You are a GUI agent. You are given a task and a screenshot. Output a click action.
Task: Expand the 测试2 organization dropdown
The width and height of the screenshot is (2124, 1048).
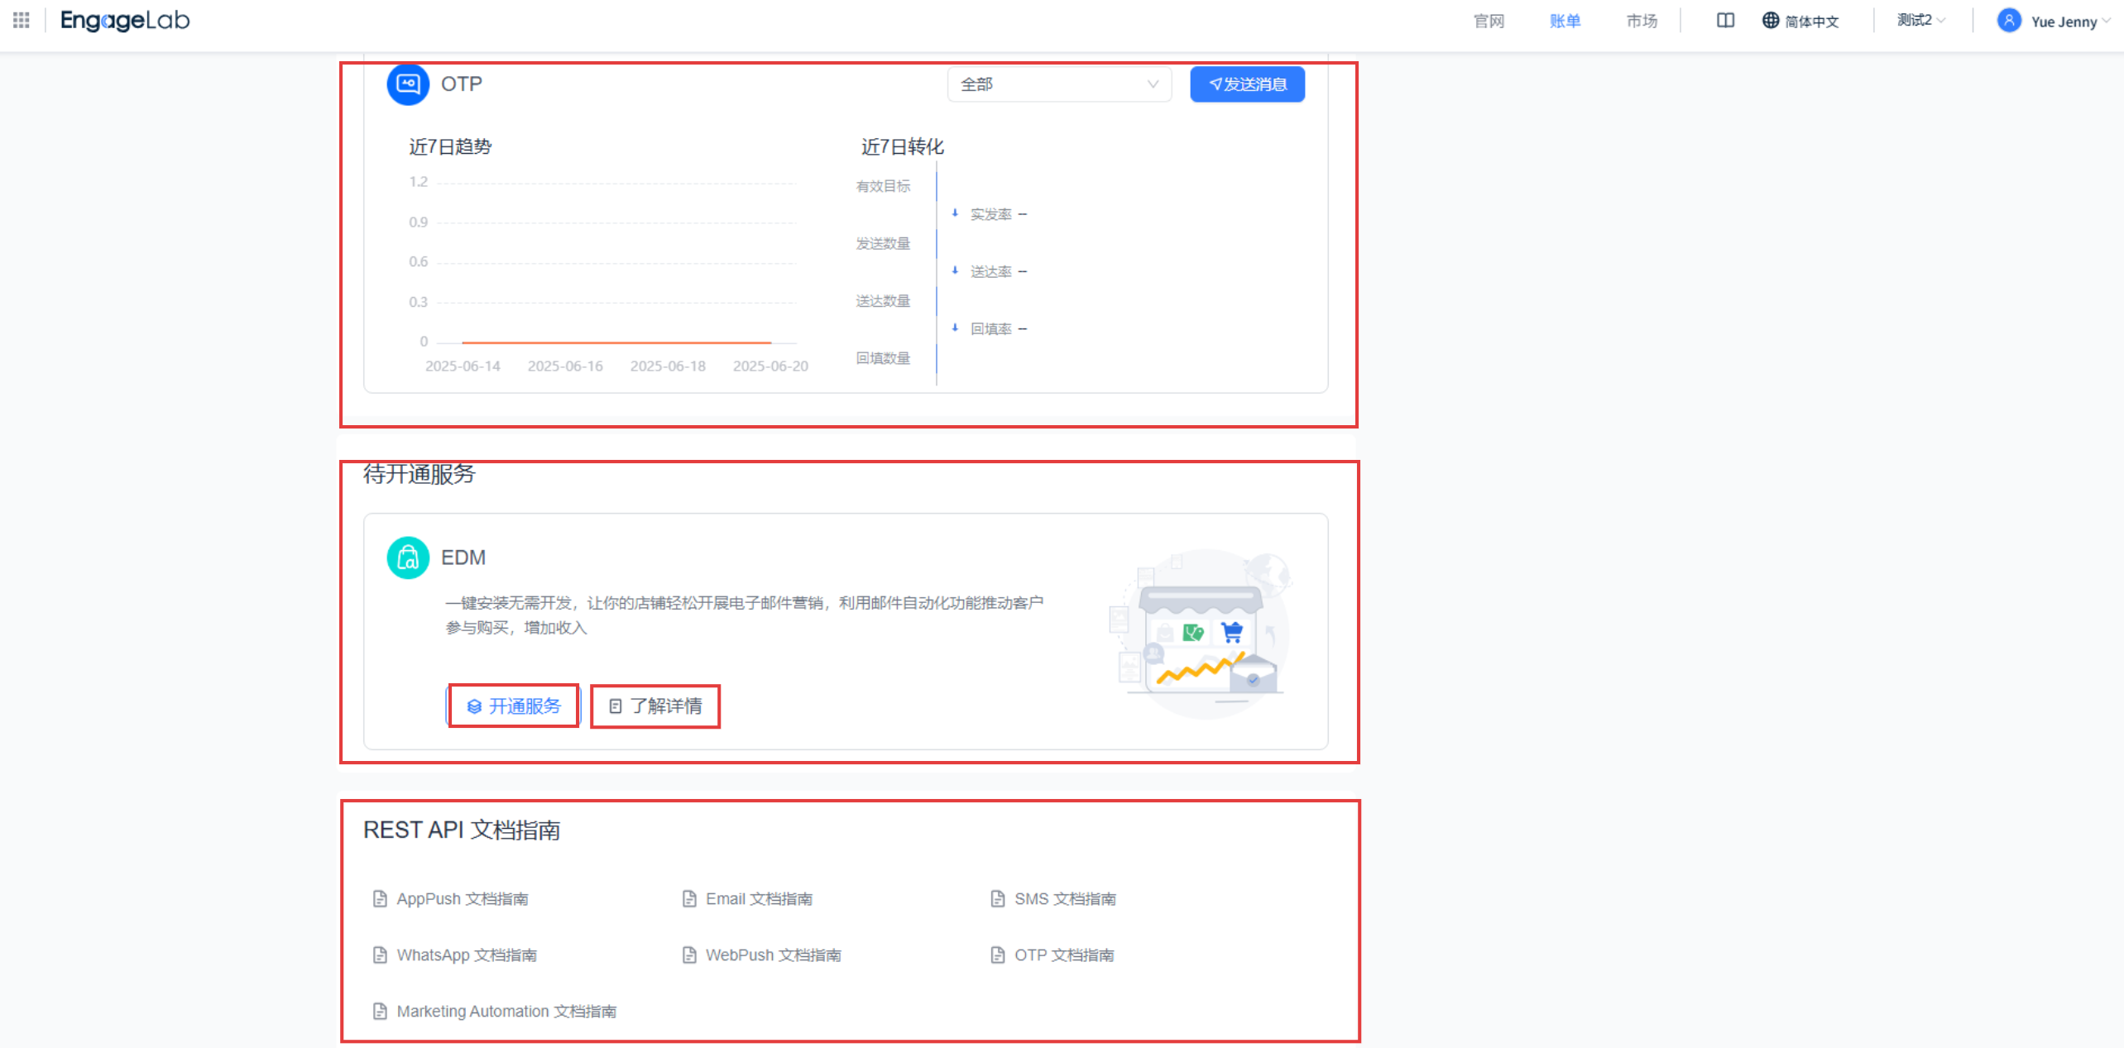pyautogui.click(x=1921, y=20)
